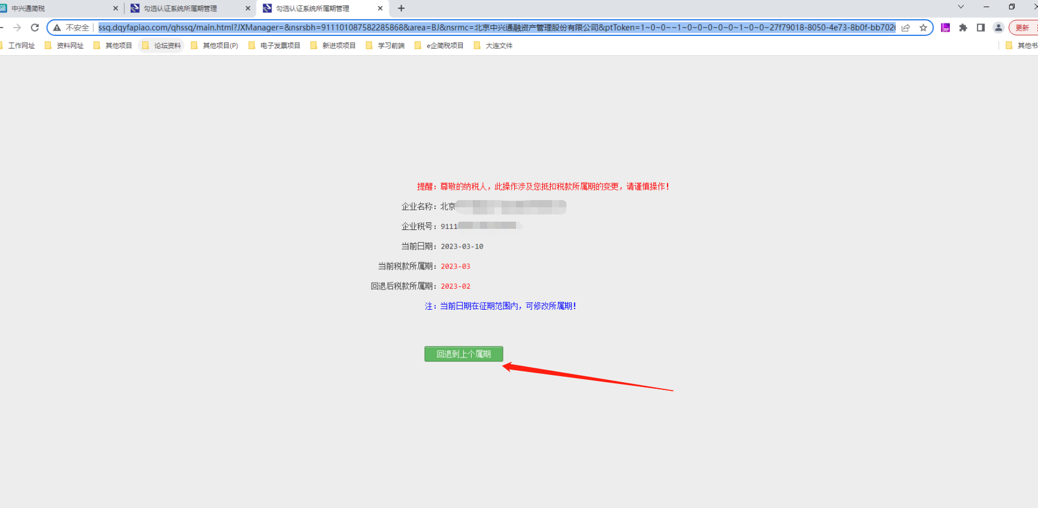Open the 新进项项目 bookmark folder

(x=333, y=46)
